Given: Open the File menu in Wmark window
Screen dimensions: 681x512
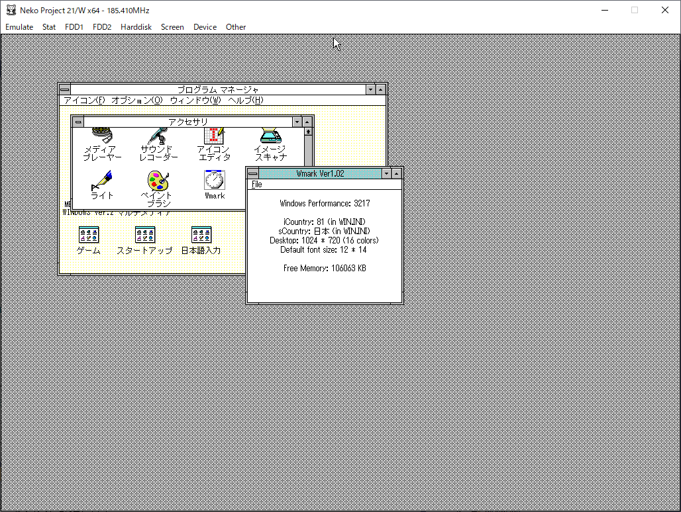Looking at the screenshot, I should pyautogui.click(x=256, y=185).
